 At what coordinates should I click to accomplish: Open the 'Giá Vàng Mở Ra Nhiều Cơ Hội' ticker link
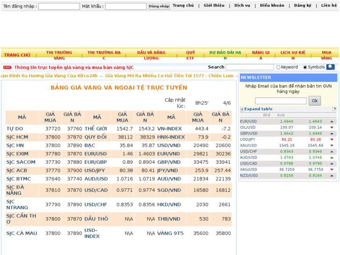pyautogui.click(x=170, y=76)
